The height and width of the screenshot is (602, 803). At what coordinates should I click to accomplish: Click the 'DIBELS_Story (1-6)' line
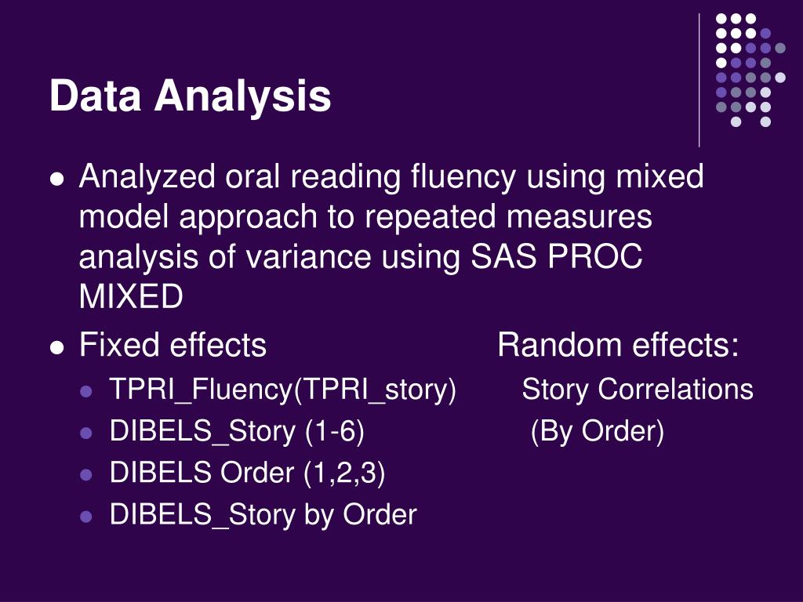[237, 432]
